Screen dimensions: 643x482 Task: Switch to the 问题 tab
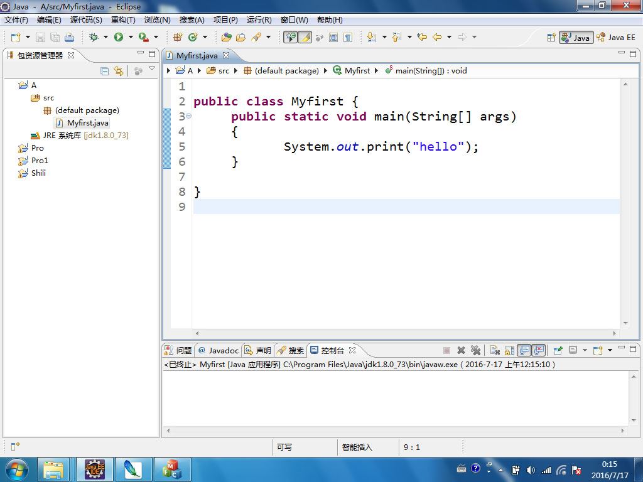pos(179,350)
